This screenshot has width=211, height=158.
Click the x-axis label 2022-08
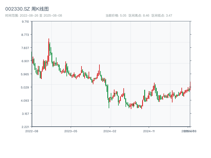coord(32,131)
